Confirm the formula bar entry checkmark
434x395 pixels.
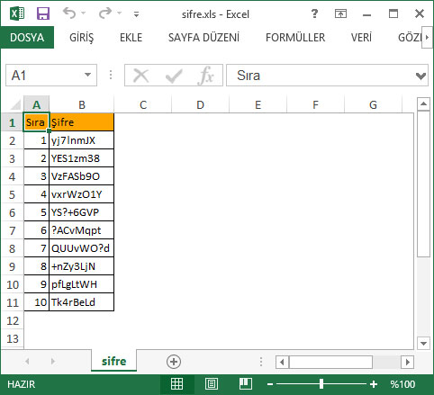click(174, 76)
